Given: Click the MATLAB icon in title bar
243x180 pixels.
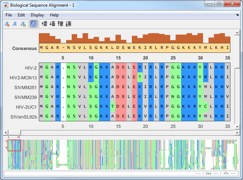Looking at the screenshot, I should point(6,6).
